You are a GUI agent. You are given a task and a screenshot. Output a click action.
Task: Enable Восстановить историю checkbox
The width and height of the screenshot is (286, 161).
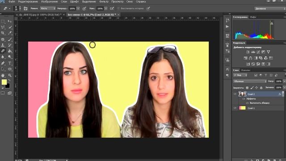pos(118,8)
